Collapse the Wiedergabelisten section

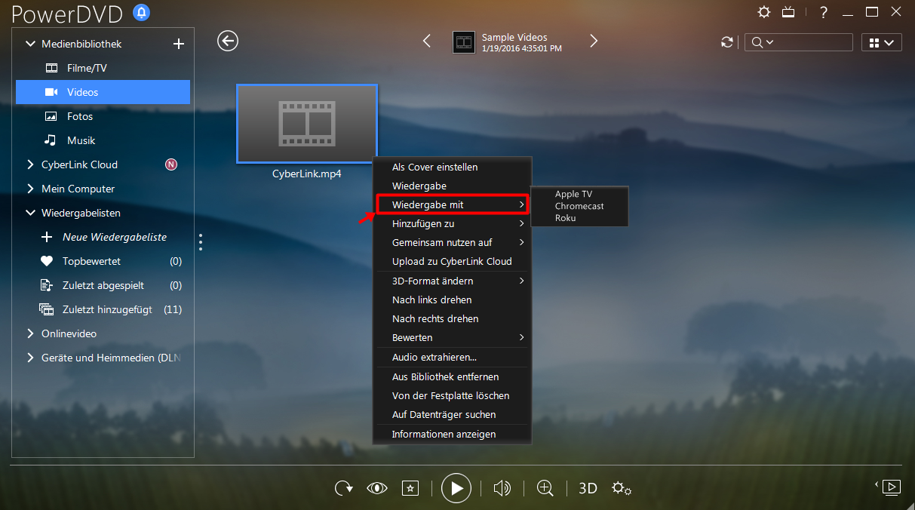[x=31, y=213]
